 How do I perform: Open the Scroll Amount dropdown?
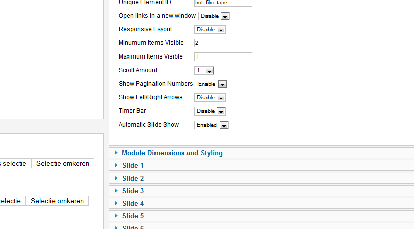pyautogui.click(x=204, y=71)
